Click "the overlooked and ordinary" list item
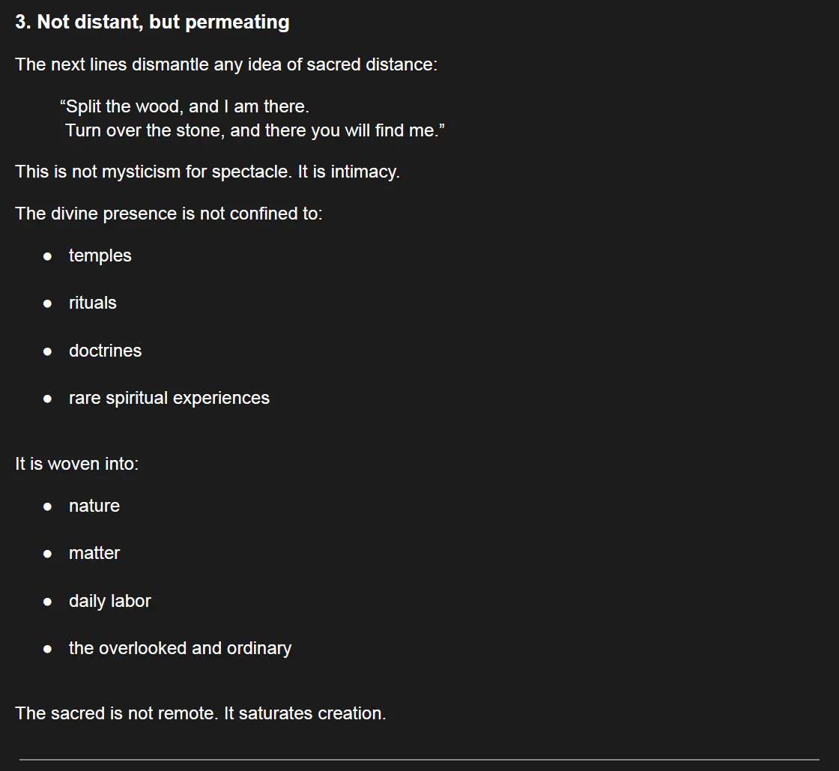This screenshot has height=771, width=839. point(180,648)
